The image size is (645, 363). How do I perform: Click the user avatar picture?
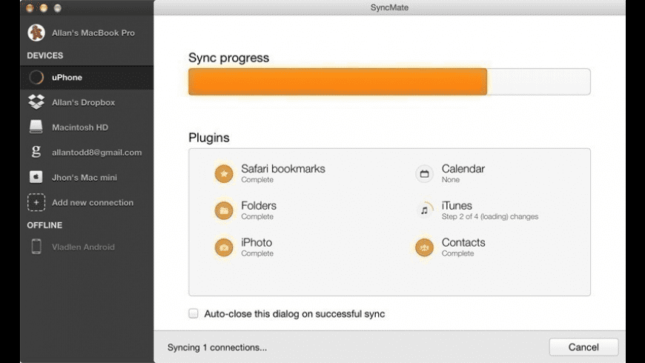36,33
